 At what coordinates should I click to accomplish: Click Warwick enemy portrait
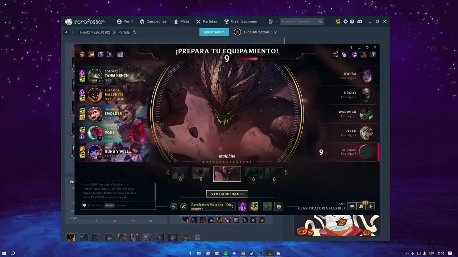pyautogui.click(x=366, y=114)
